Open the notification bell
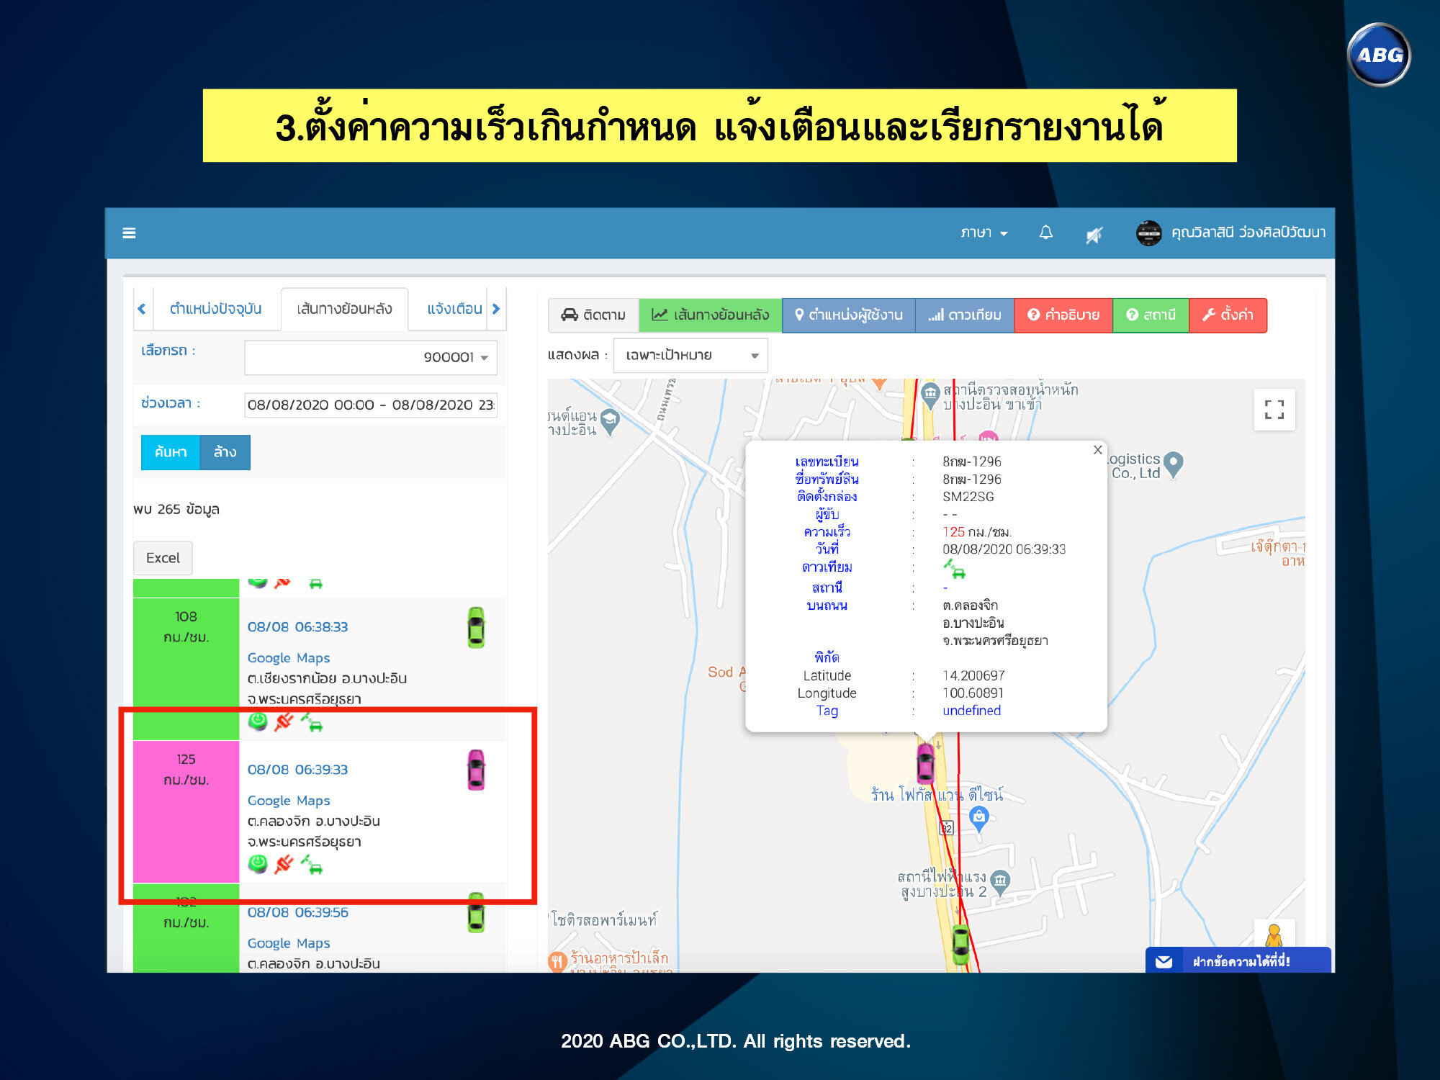The image size is (1440, 1080). 1045,233
